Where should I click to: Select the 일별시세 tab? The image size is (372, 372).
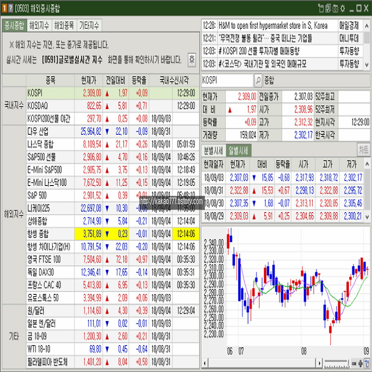click(x=239, y=151)
